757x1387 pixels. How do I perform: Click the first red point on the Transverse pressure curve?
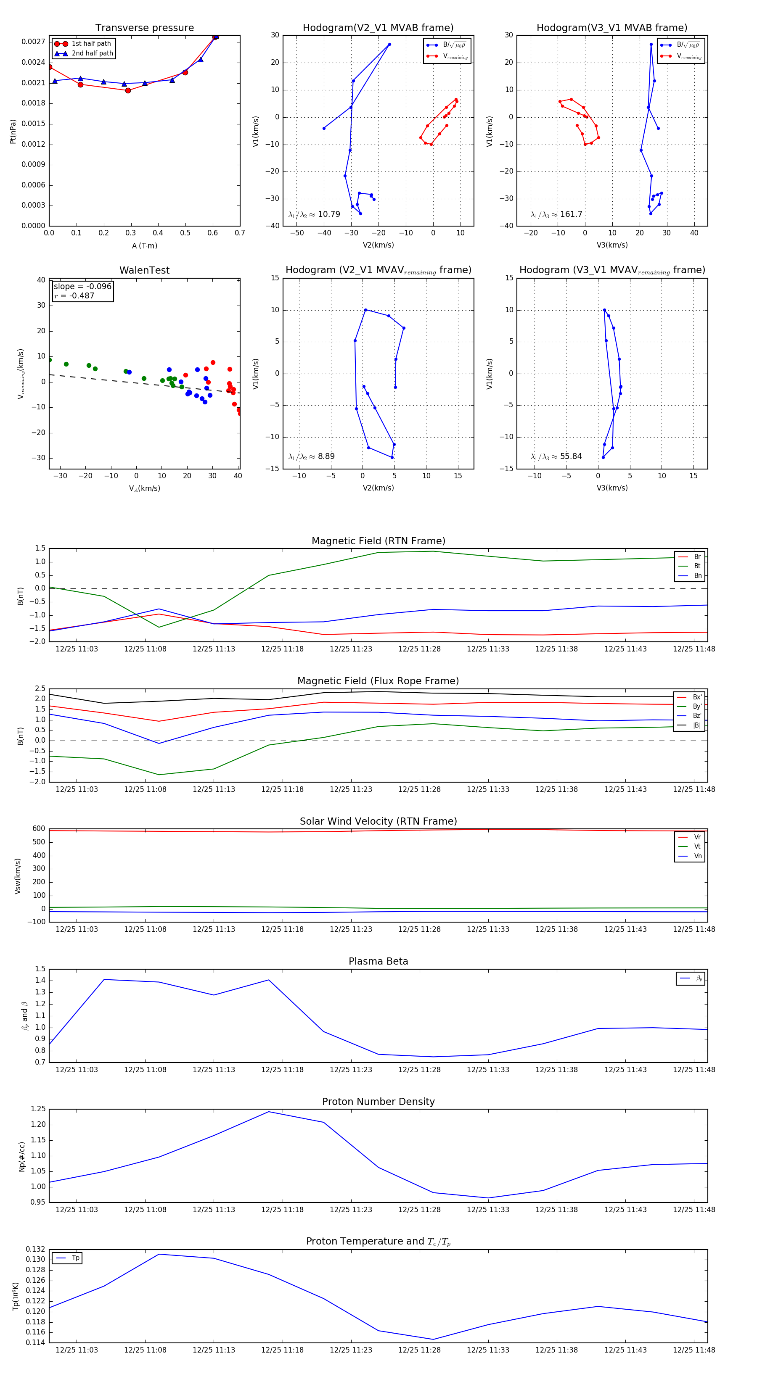click(50, 67)
